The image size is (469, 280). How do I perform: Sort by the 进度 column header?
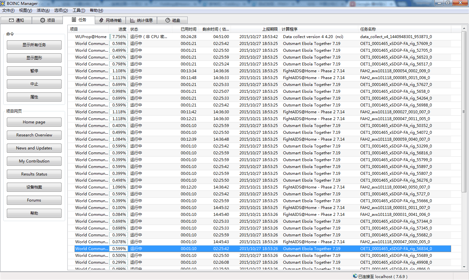click(119, 29)
